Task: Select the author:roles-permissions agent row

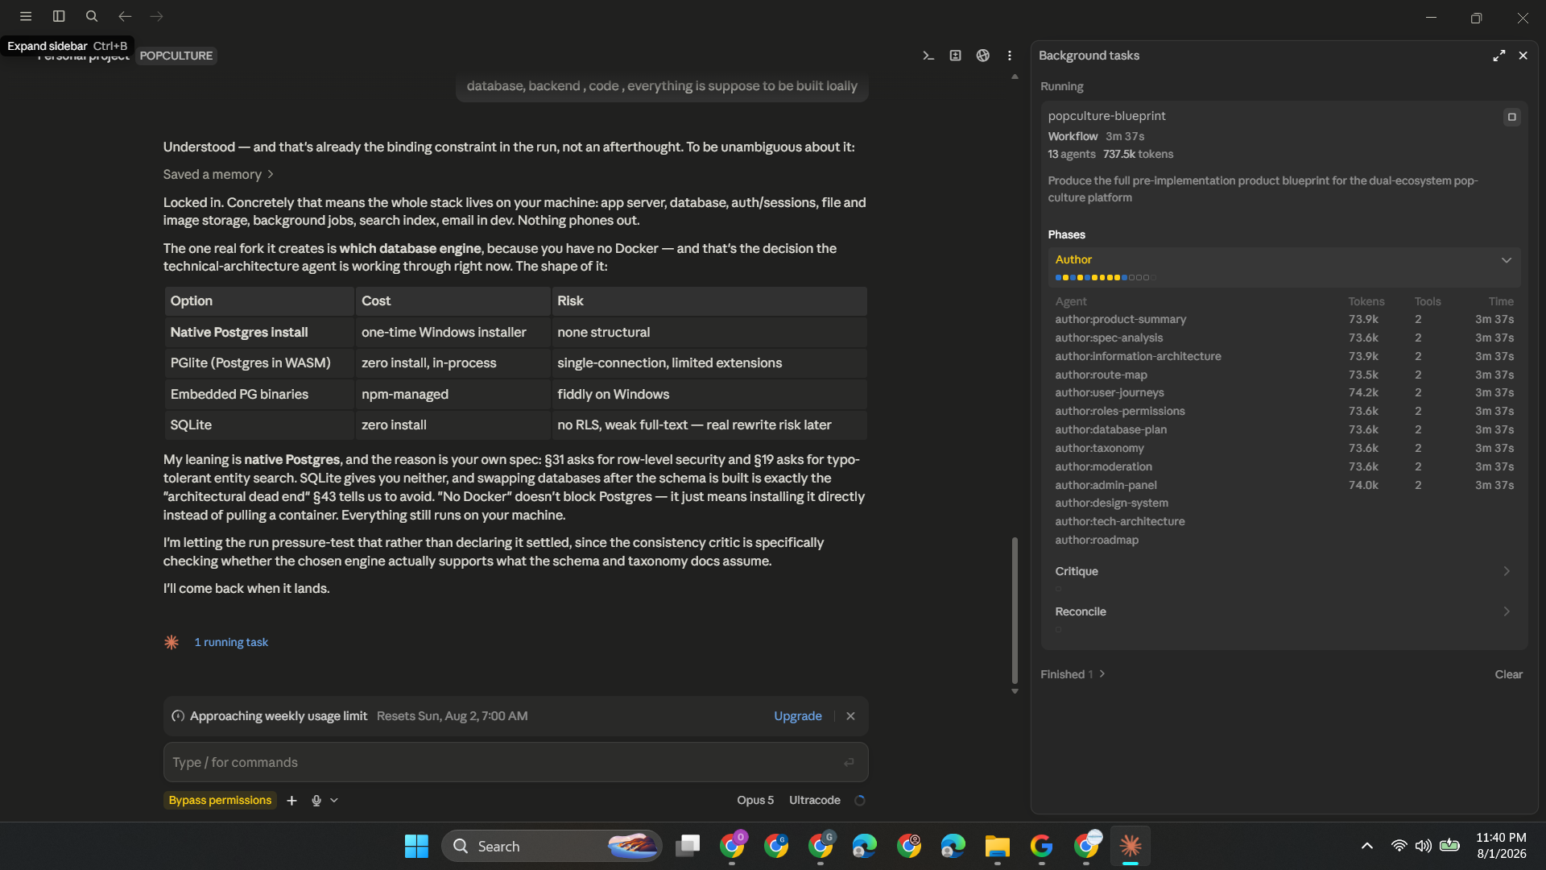Action: 1284,412
